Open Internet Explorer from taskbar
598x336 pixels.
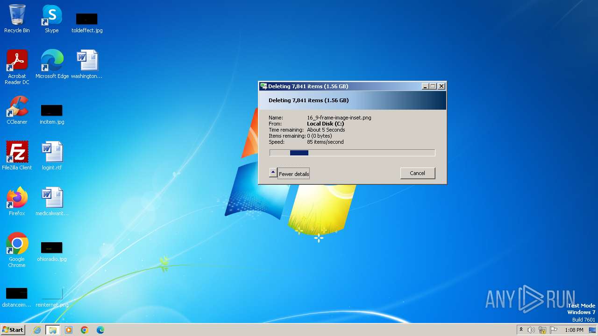click(37, 330)
